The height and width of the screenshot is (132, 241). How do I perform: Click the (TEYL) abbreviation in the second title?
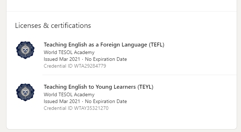(145, 87)
